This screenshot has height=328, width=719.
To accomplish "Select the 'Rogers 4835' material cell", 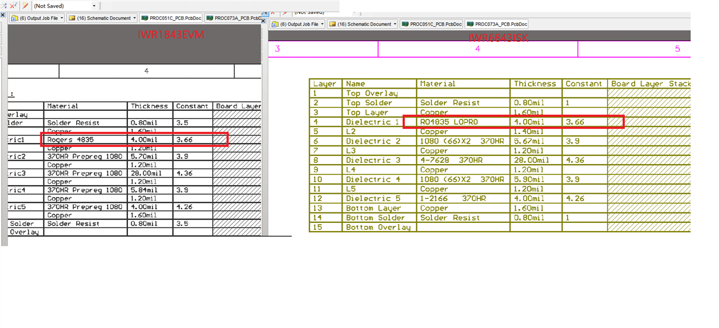I will (x=86, y=140).
